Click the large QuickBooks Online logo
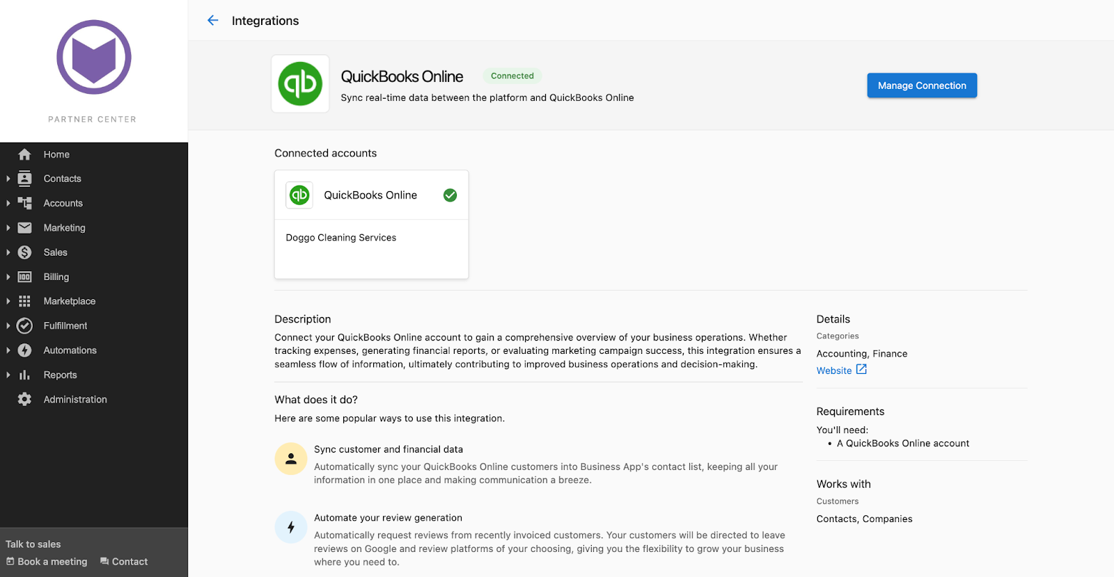1114x577 pixels. (x=300, y=83)
